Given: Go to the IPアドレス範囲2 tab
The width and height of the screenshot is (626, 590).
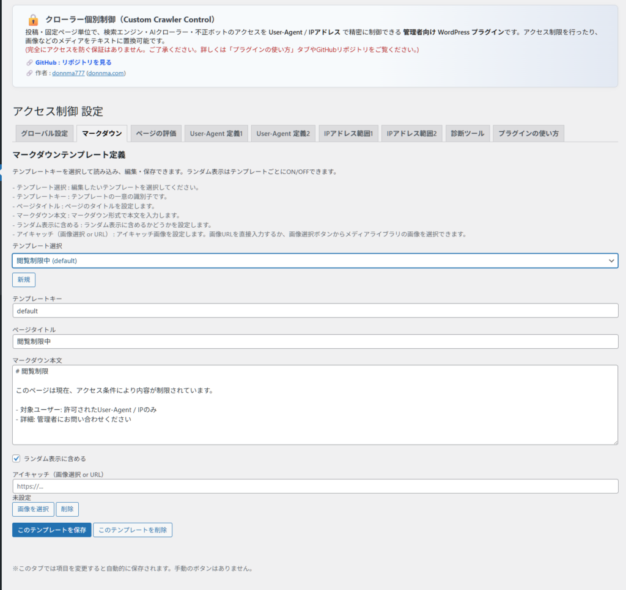Looking at the screenshot, I should click(x=411, y=133).
